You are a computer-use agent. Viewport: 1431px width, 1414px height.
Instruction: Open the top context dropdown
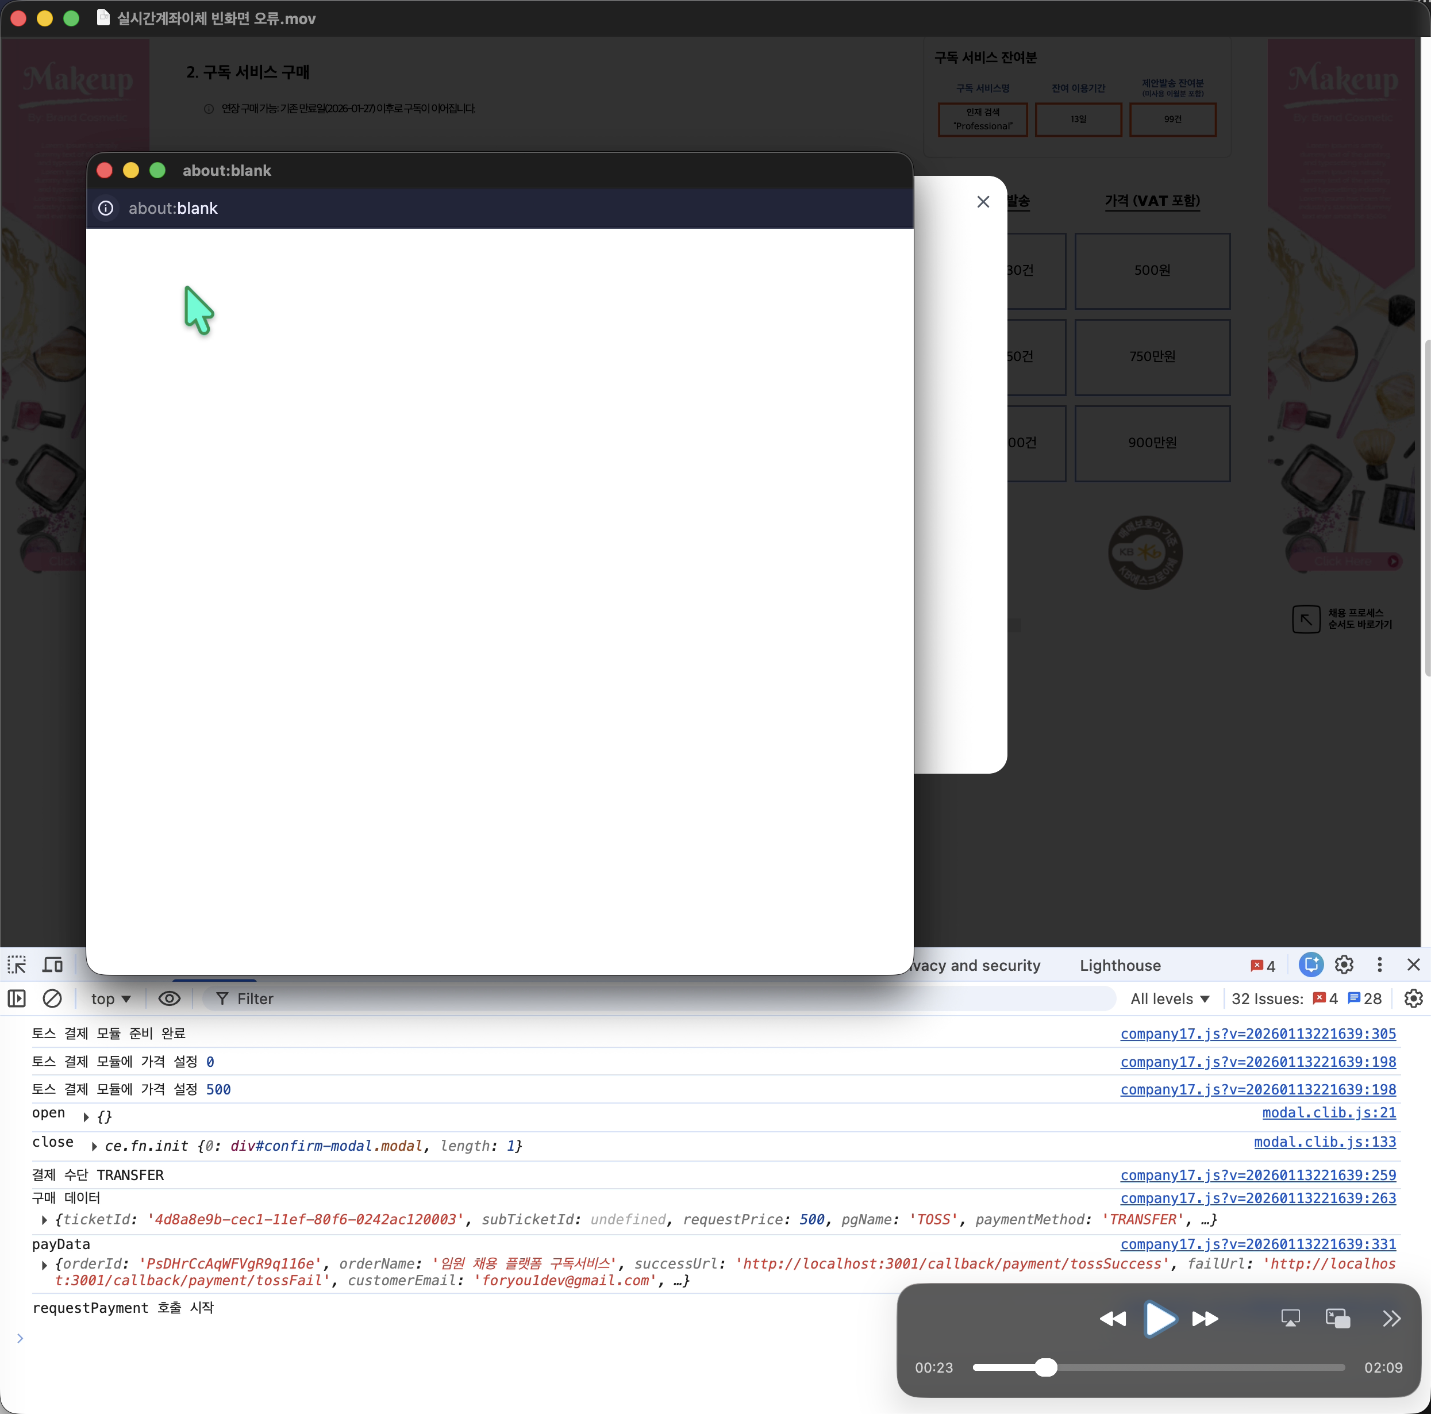tap(111, 998)
